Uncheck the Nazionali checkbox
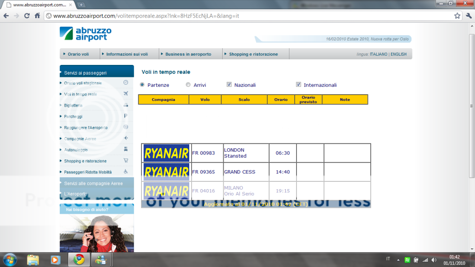475x267 pixels. coord(229,85)
